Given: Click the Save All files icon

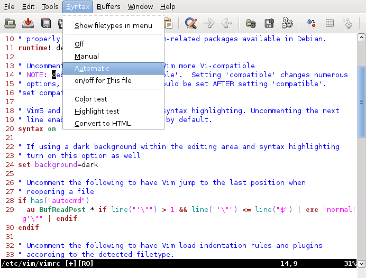Looking at the screenshot, I should point(46,23).
